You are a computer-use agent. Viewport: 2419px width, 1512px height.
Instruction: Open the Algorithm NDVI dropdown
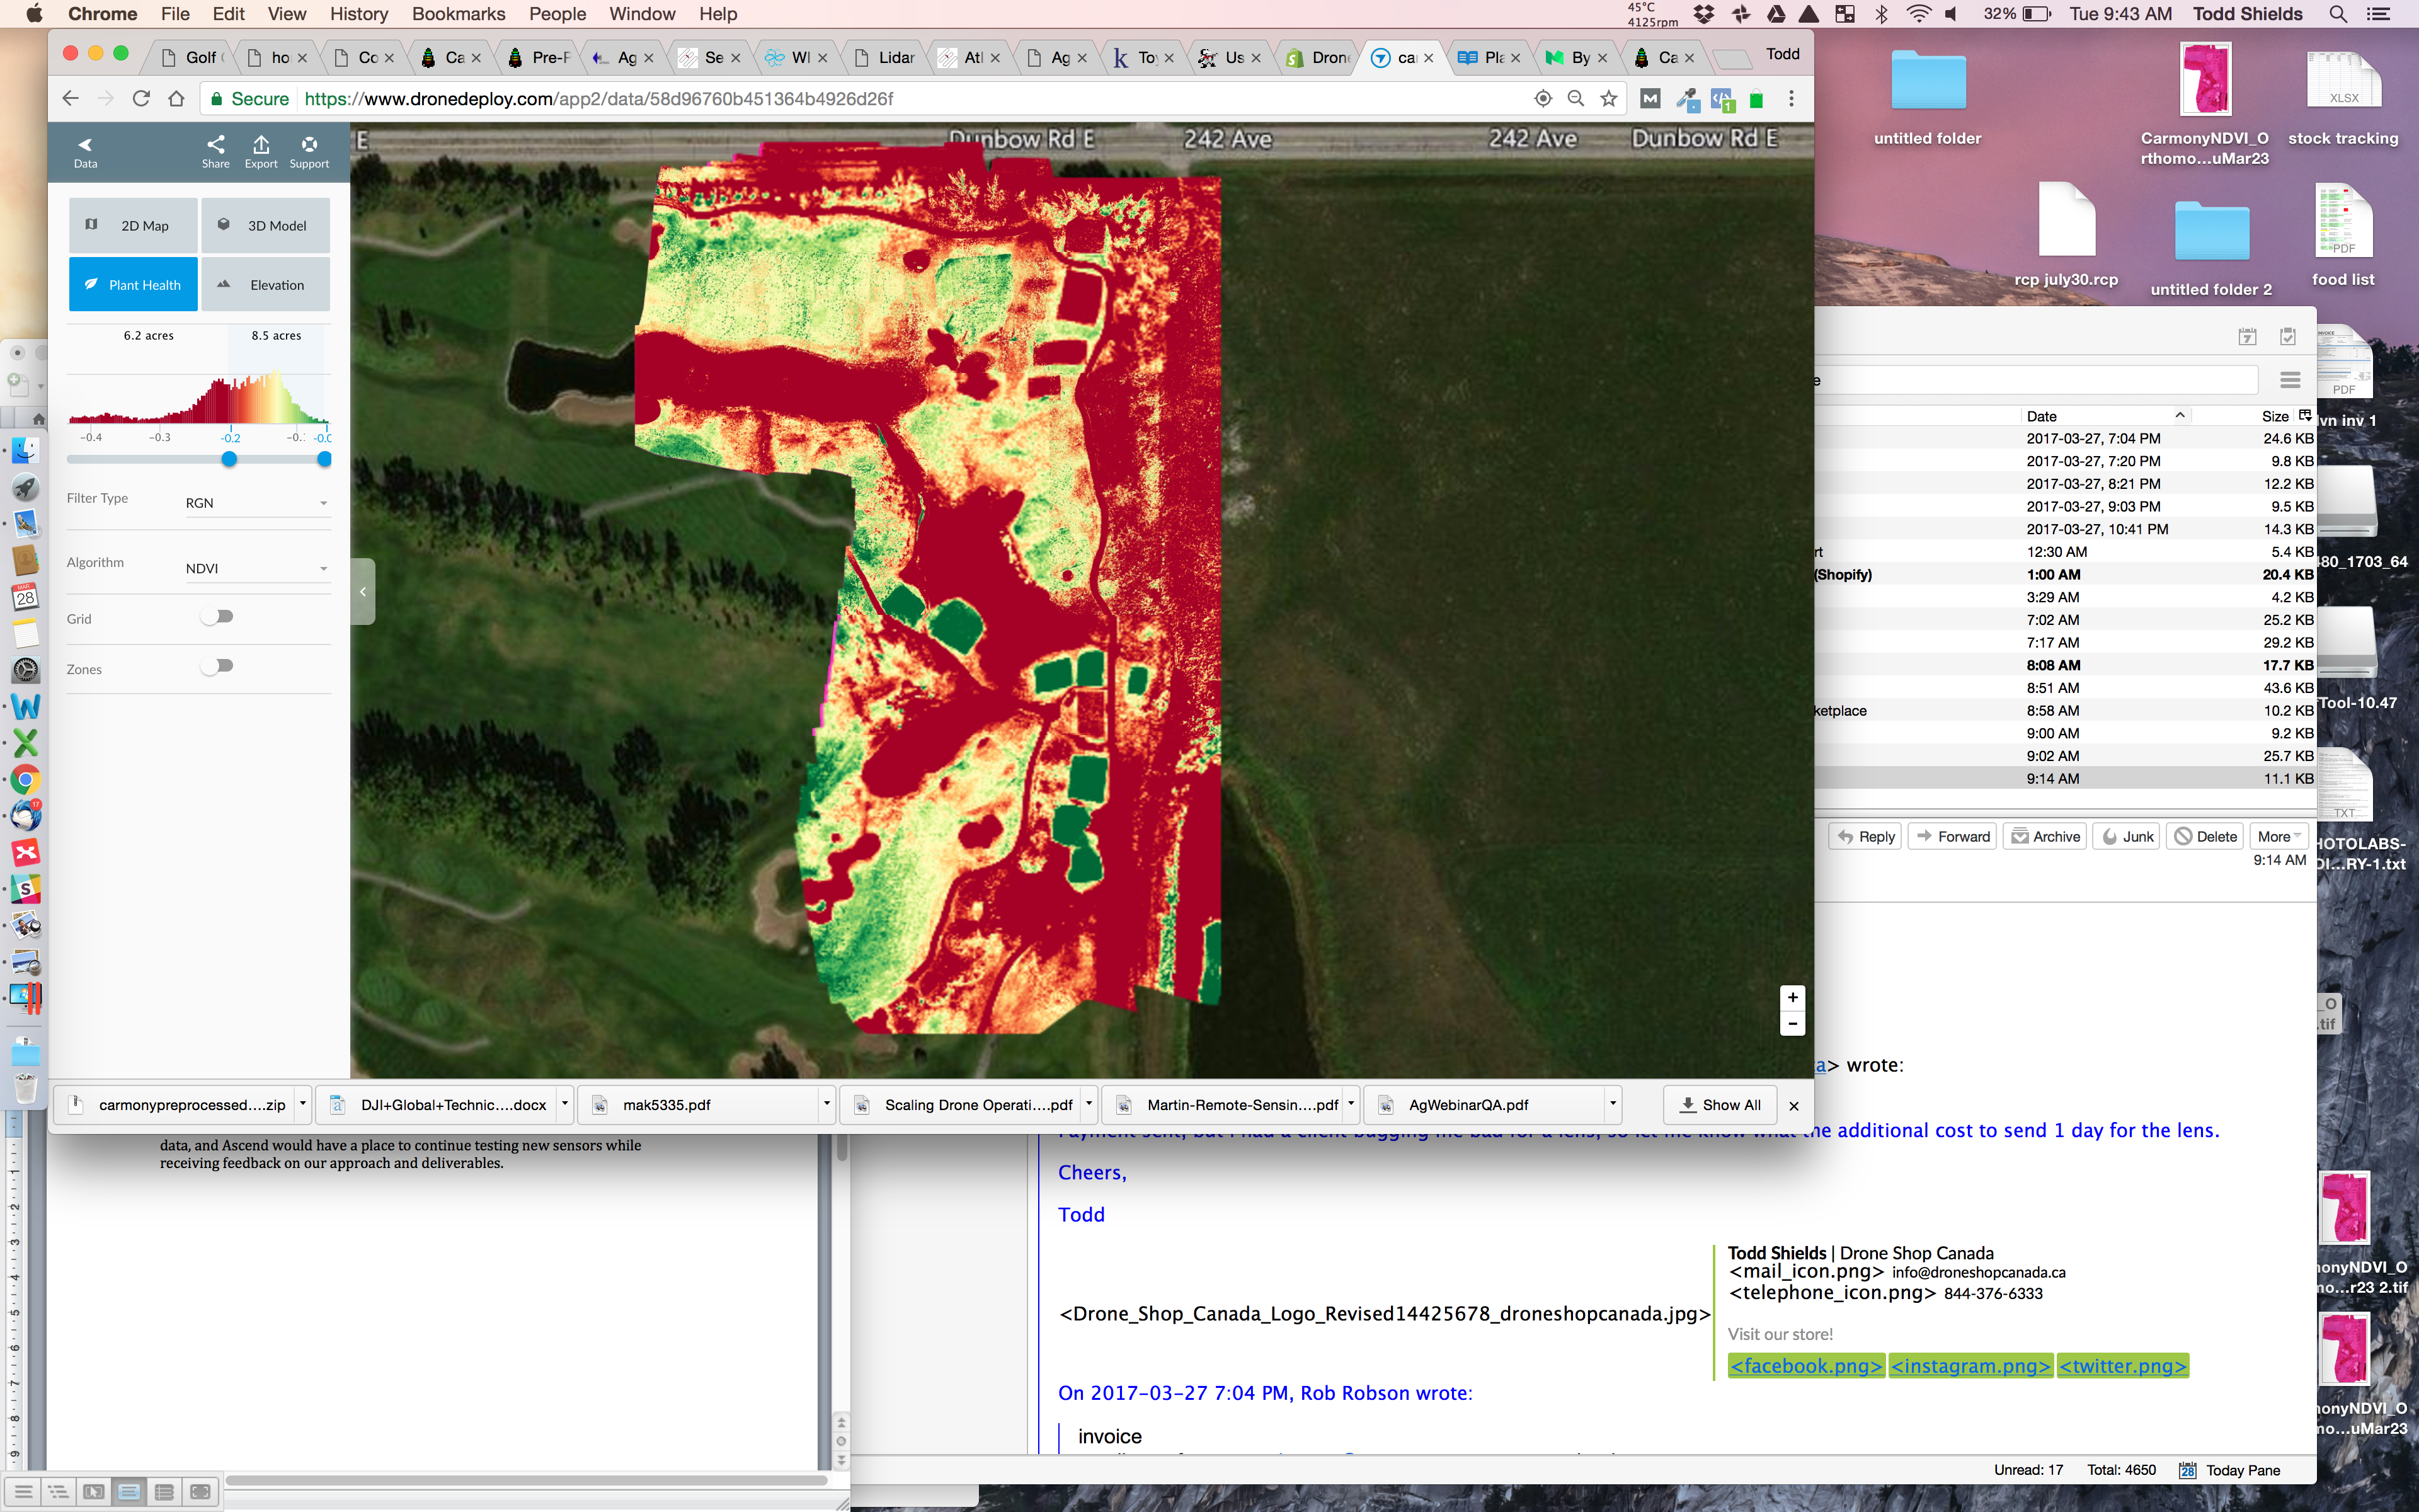pos(257,568)
